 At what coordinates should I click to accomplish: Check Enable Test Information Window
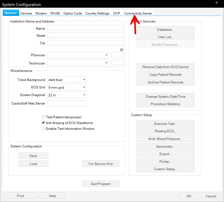coord(43,128)
